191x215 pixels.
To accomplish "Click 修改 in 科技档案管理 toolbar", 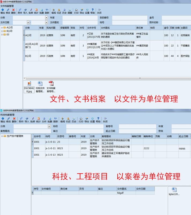I will click(x=8, y=120).
